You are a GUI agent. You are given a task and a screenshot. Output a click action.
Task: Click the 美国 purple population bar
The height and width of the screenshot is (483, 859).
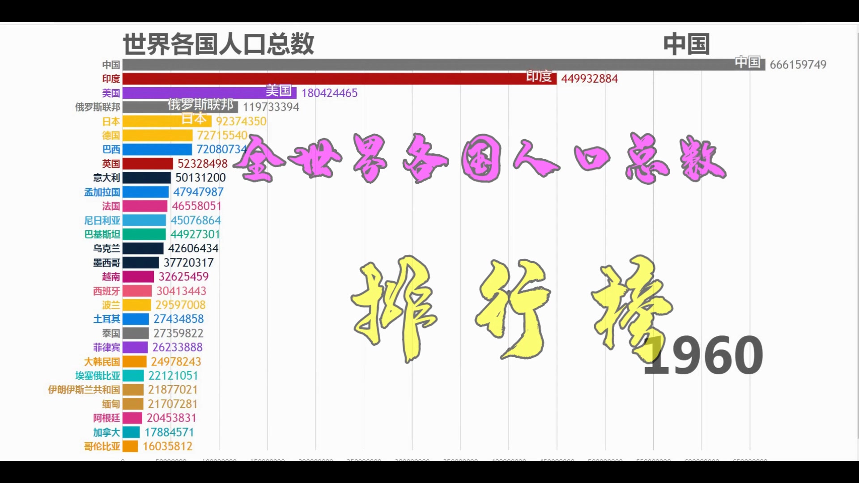209,93
